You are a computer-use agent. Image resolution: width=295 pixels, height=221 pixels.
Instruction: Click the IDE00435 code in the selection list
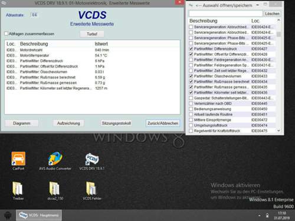(x=259, y=87)
